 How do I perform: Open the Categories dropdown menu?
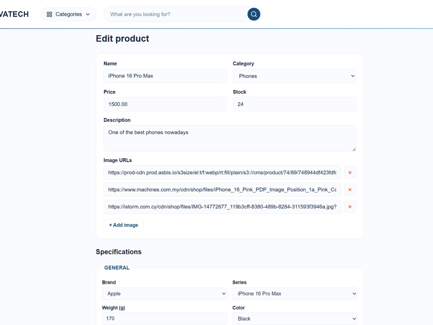coord(68,14)
